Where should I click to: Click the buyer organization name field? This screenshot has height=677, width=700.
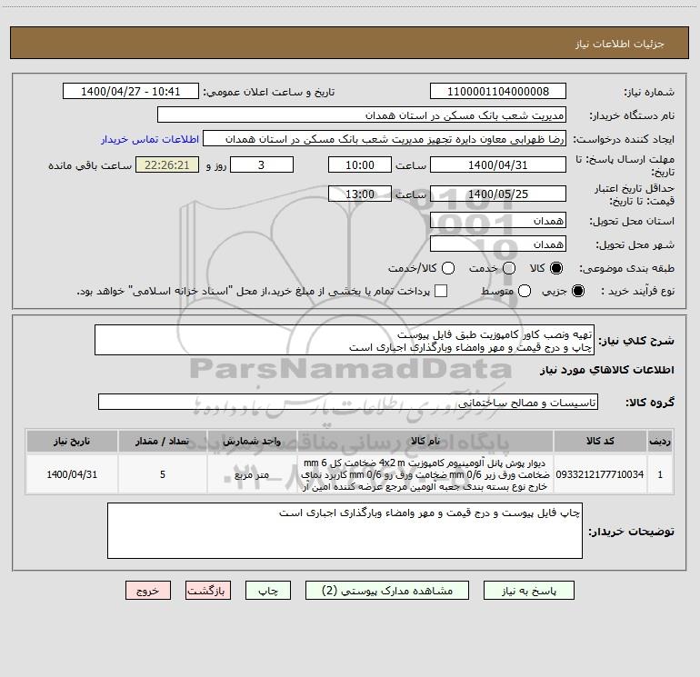pos(362,114)
